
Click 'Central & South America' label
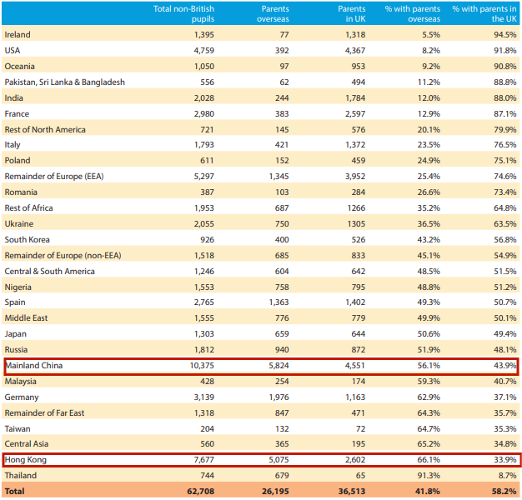pyautogui.click(x=49, y=272)
